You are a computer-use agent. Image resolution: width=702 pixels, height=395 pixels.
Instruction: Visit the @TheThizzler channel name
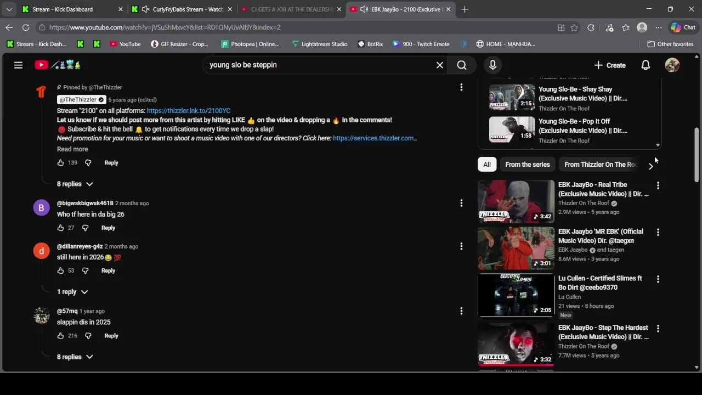click(x=81, y=100)
